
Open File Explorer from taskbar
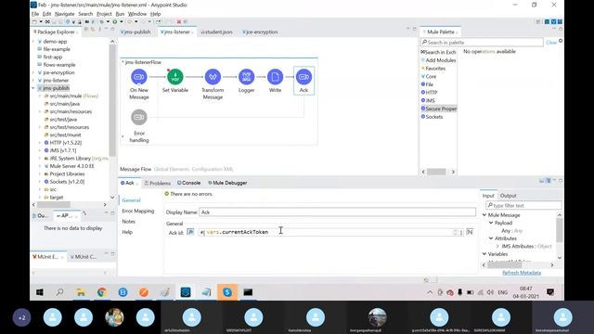(81, 292)
